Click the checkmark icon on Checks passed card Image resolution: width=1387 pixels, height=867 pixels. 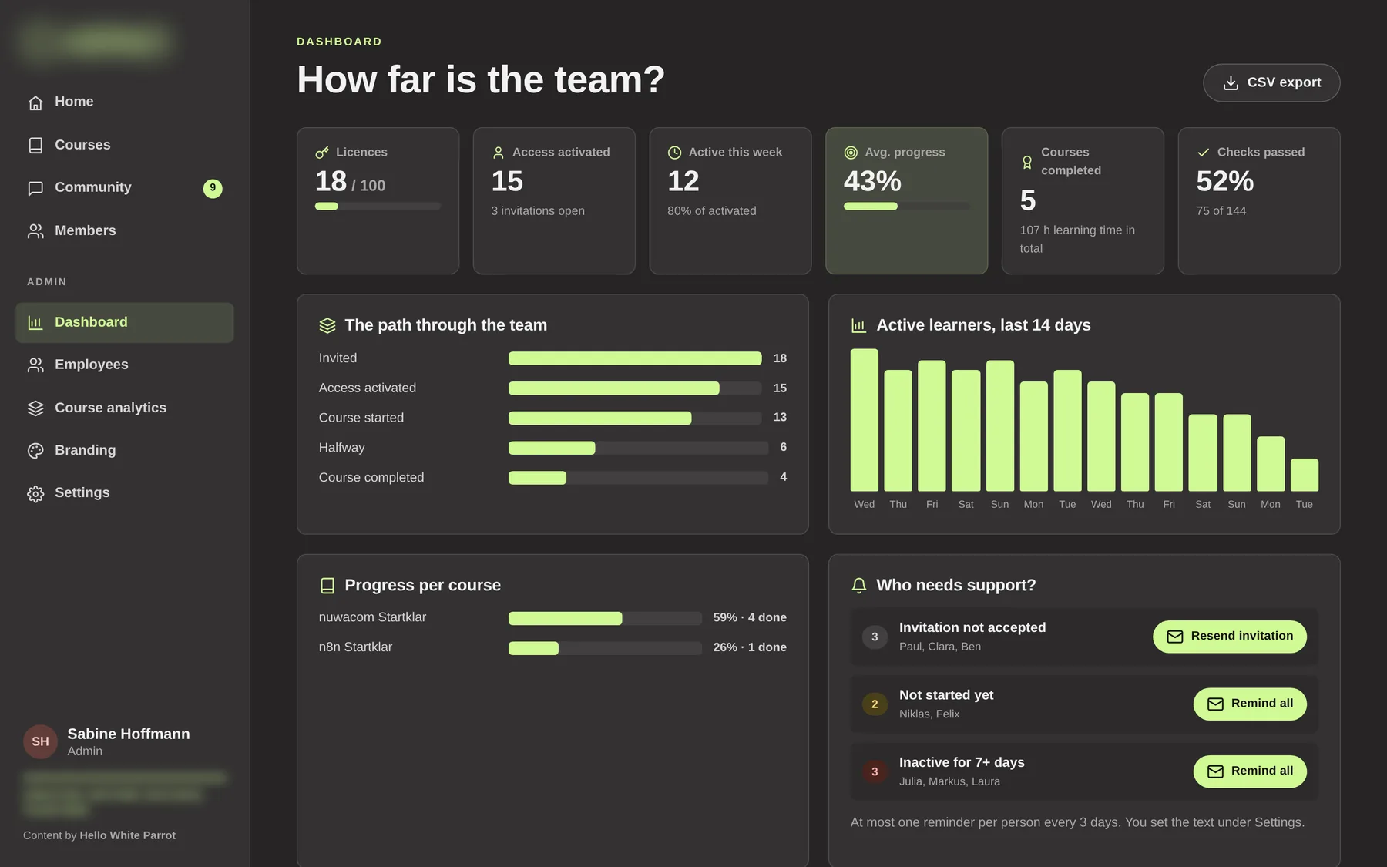coord(1203,153)
